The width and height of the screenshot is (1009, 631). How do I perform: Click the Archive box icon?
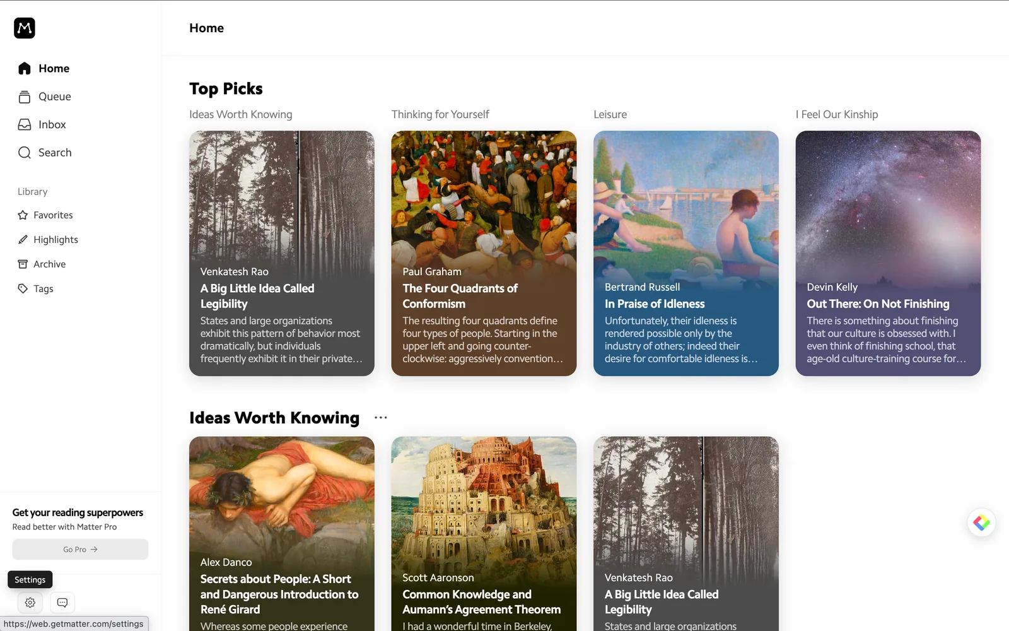pyautogui.click(x=23, y=264)
